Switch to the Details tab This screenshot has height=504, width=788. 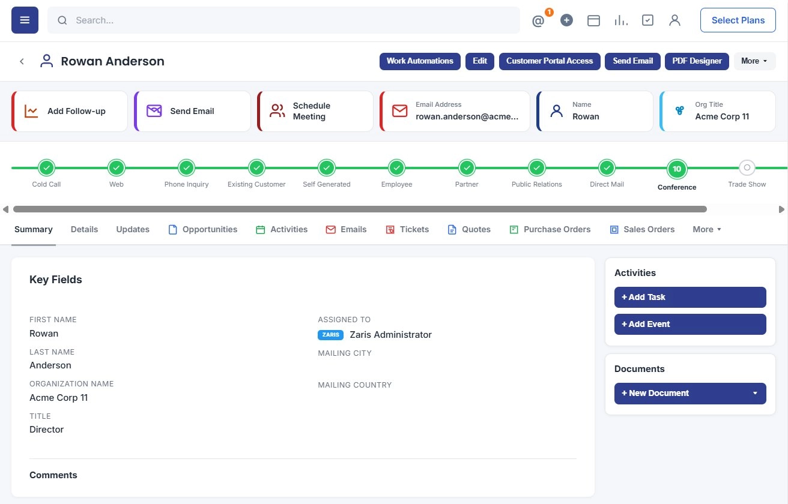[x=84, y=229]
